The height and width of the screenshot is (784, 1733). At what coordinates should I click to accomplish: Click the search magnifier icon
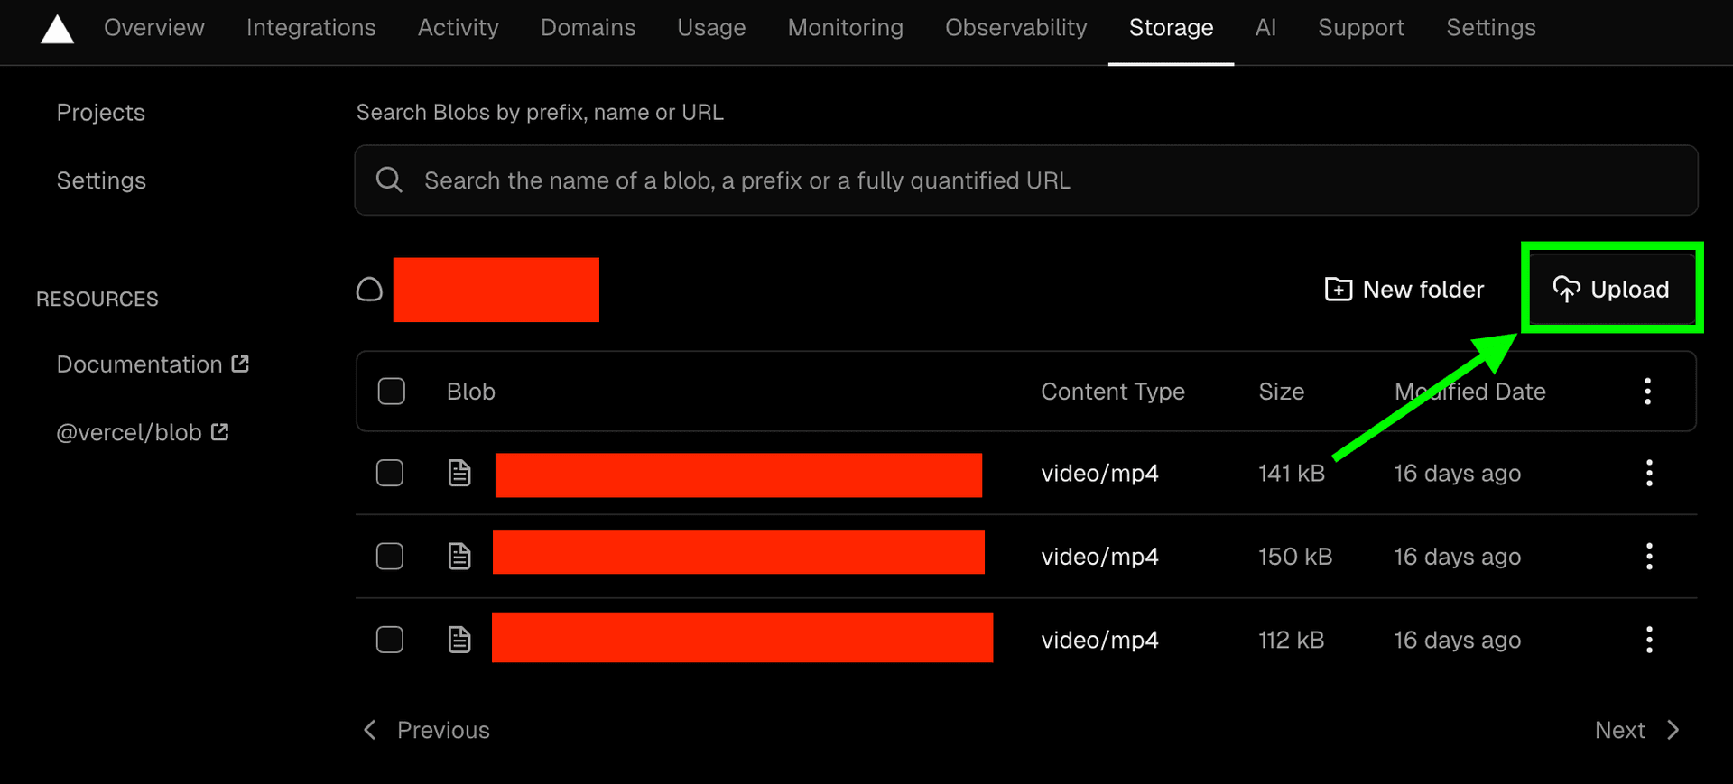coord(389,180)
